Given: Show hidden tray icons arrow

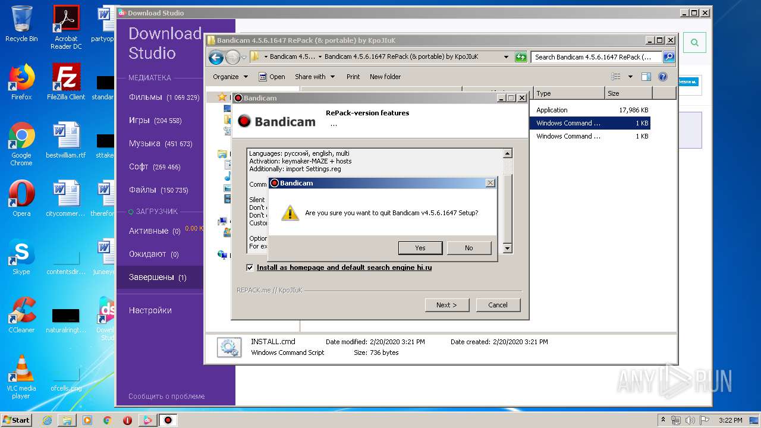Looking at the screenshot, I should (663, 420).
